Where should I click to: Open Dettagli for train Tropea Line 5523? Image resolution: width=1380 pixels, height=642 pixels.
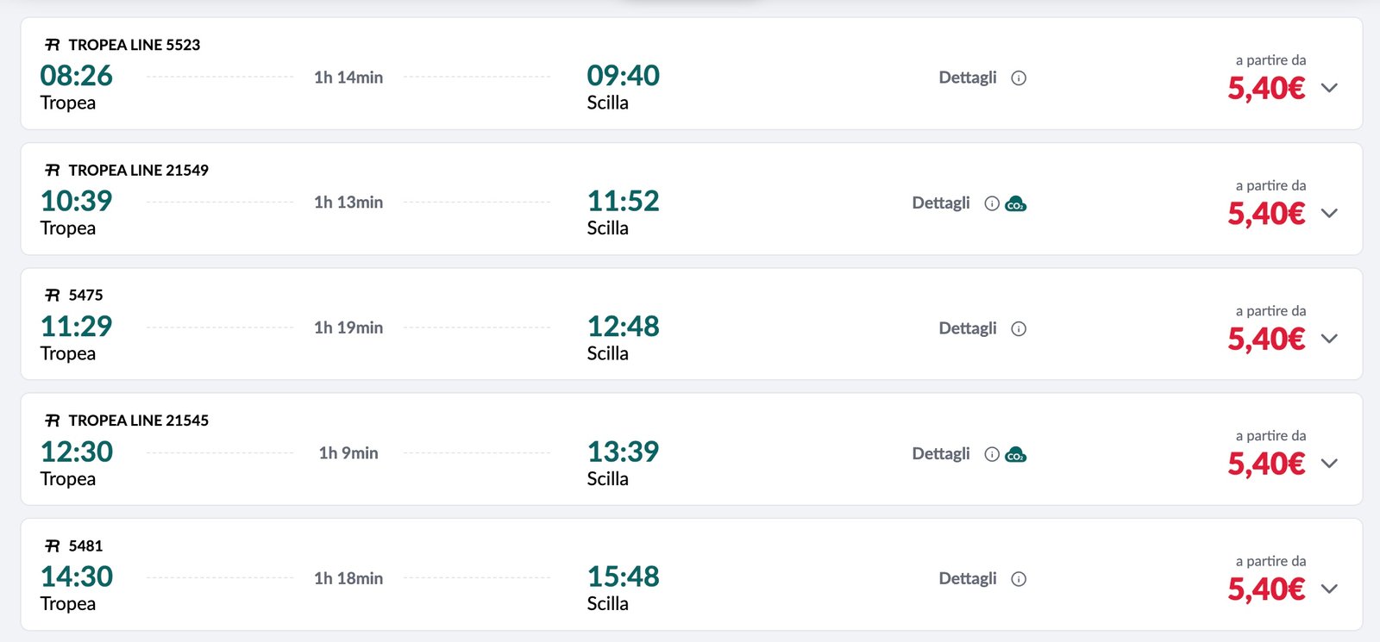click(967, 78)
